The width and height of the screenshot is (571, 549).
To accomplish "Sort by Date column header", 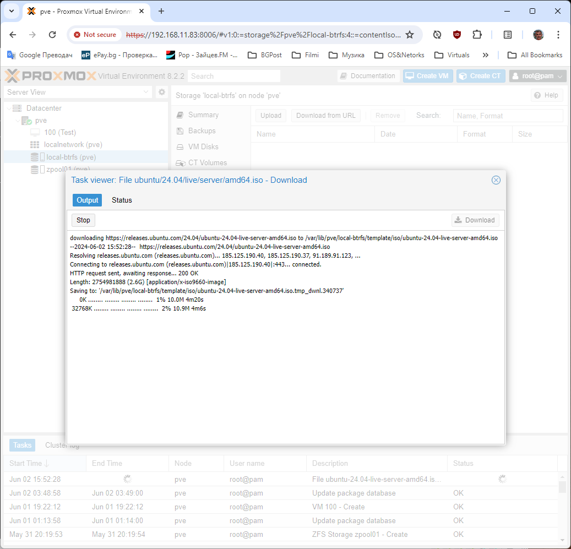I will click(x=416, y=134).
